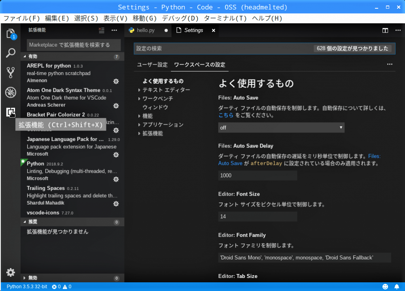The image size is (405, 291).
Task: Show warnings count in status bar
Action: 67,287
